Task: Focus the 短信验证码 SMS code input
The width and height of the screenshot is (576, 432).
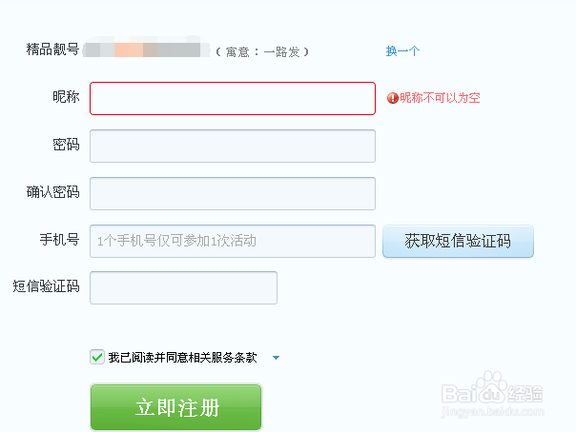Action: [x=183, y=287]
